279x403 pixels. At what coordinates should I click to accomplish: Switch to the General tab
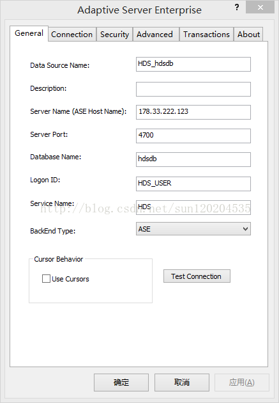pos(29,33)
